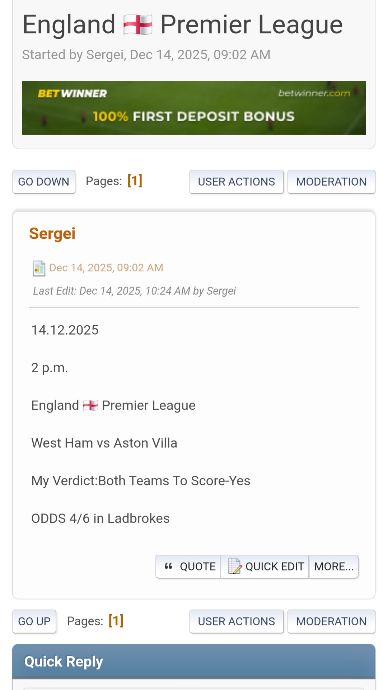This screenshot has width=383, height=690.
Task: Open MODERATION menu below Sergei's post
Action: [331, 621]
